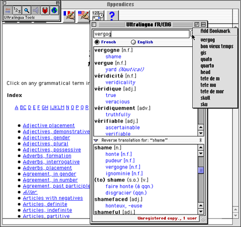Select 'quato' from history menu

point(215,59)
